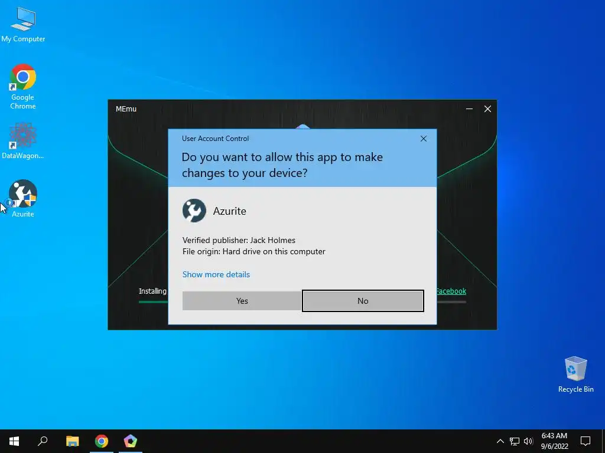Open the taskbar clock showing 6:43 AM
The width and height of the screenshot is (605, 453).
pyautogui.click(x=554, y=441)
